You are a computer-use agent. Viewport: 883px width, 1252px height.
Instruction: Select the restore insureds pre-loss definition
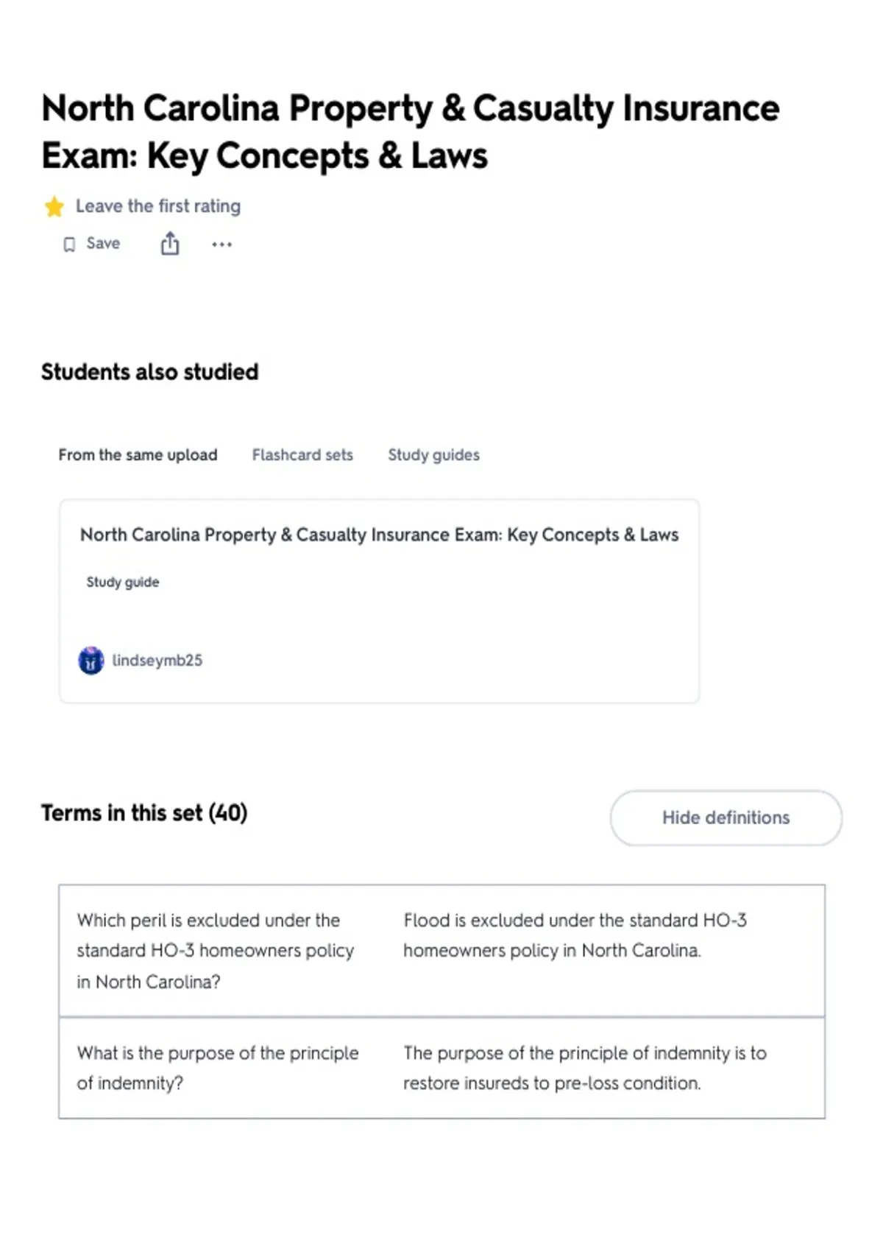pyautogui.click(x=585, y=1068)
